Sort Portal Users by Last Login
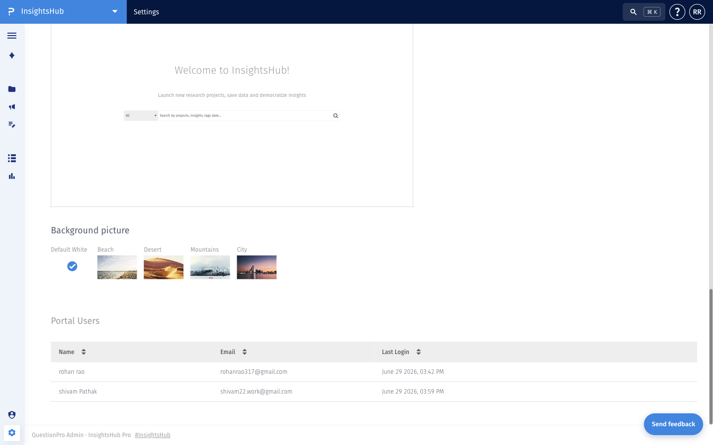This screenshot has height=445, width=713. pyautogui.click(x=418, y=352)
